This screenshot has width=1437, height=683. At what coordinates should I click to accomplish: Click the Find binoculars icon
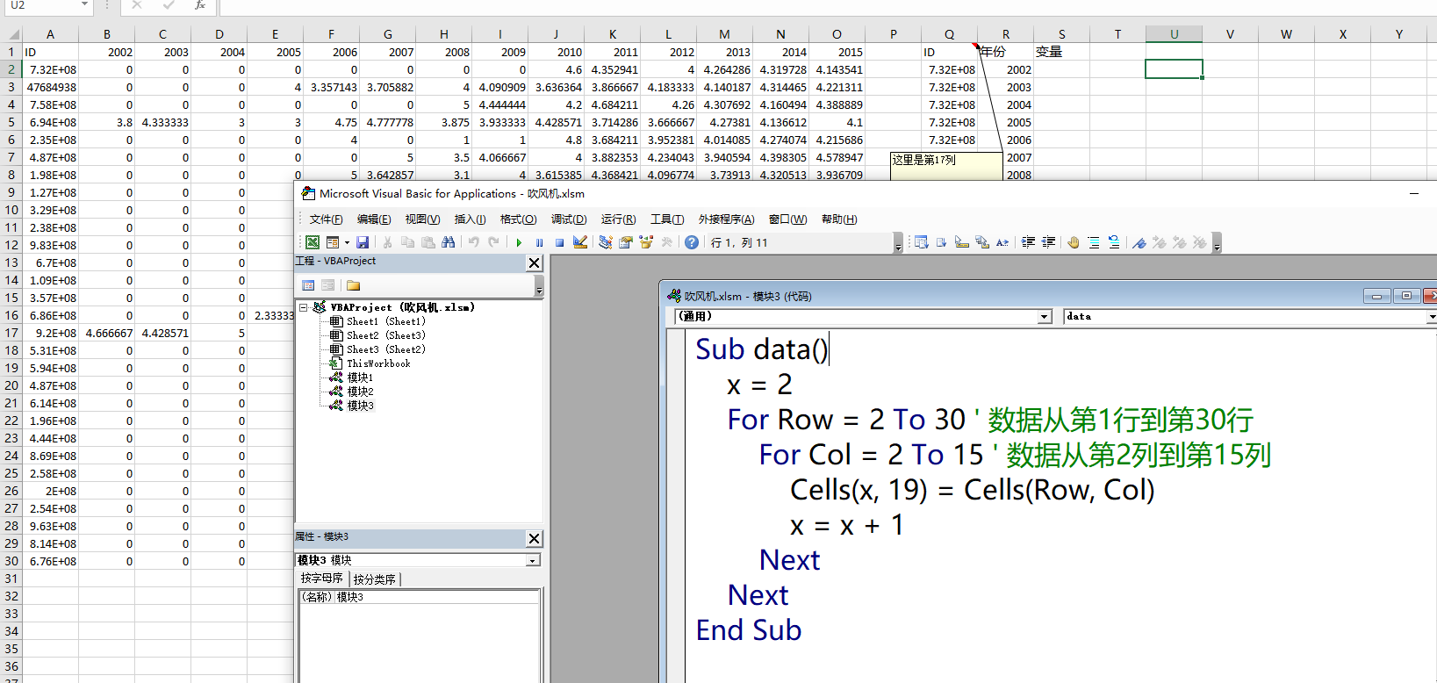[449, 242]
